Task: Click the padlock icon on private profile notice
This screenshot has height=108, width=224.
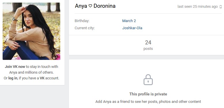Action: coord(148,80)
